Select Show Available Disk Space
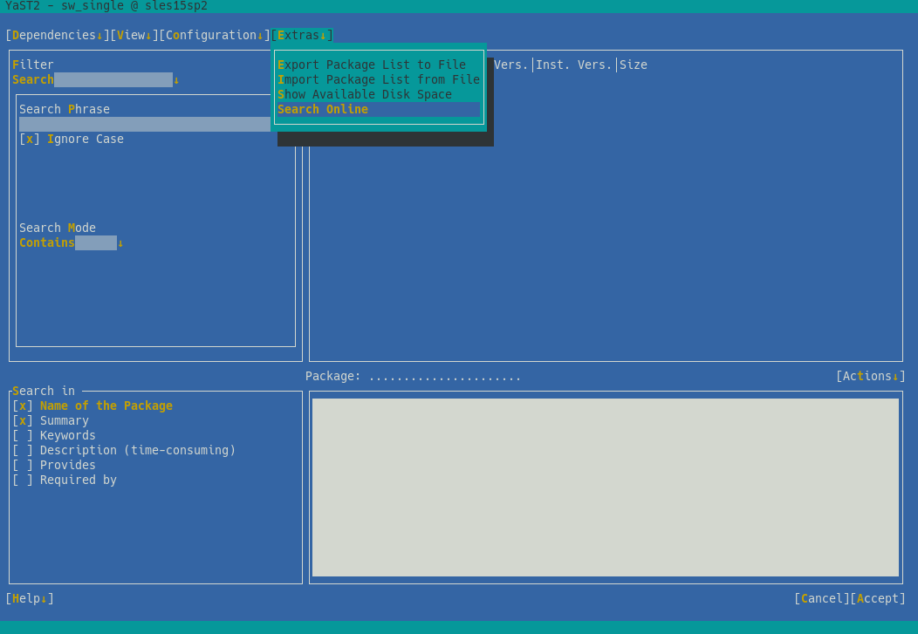The height and width of the screenshot is (634, 918). tap(365, 94)
